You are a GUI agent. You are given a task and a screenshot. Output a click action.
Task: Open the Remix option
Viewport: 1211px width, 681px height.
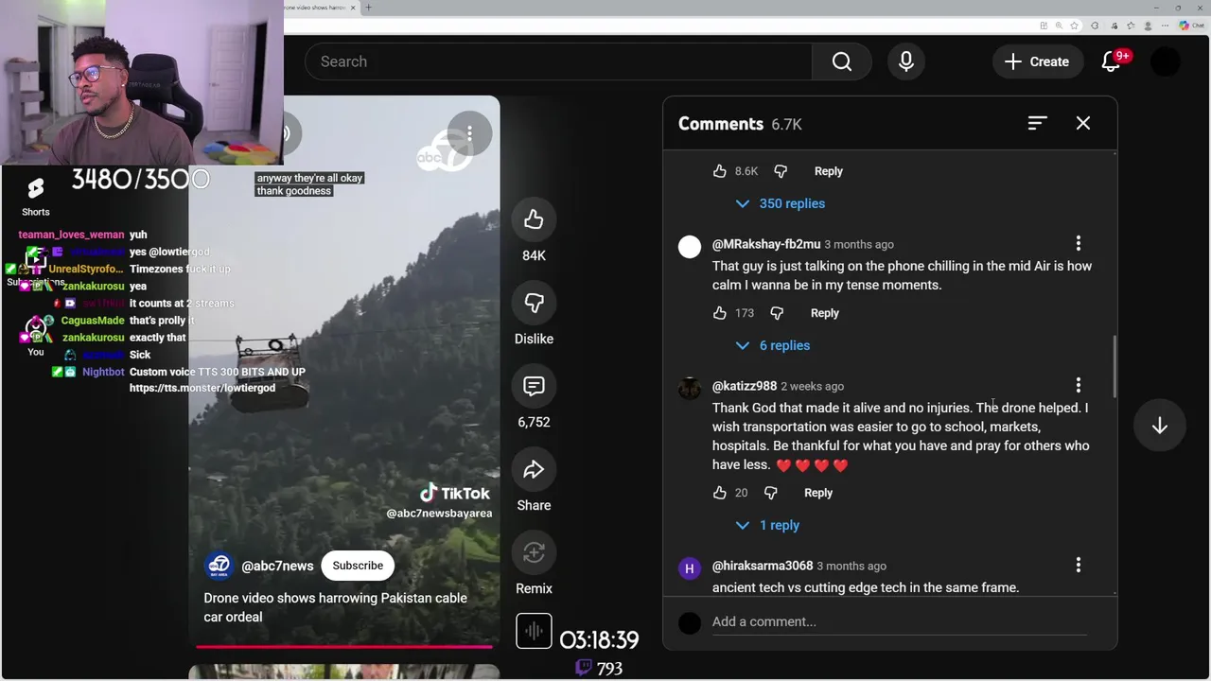click(534, 552)
